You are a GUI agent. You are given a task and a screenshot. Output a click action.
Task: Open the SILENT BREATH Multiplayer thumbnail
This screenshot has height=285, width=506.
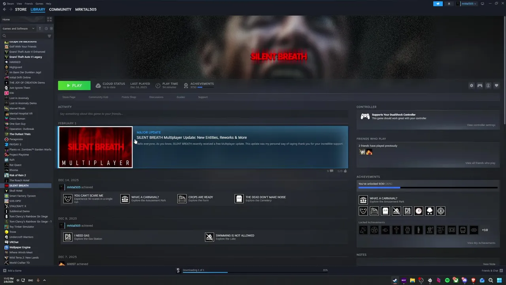pyautogui.click(x=95, y=147)
